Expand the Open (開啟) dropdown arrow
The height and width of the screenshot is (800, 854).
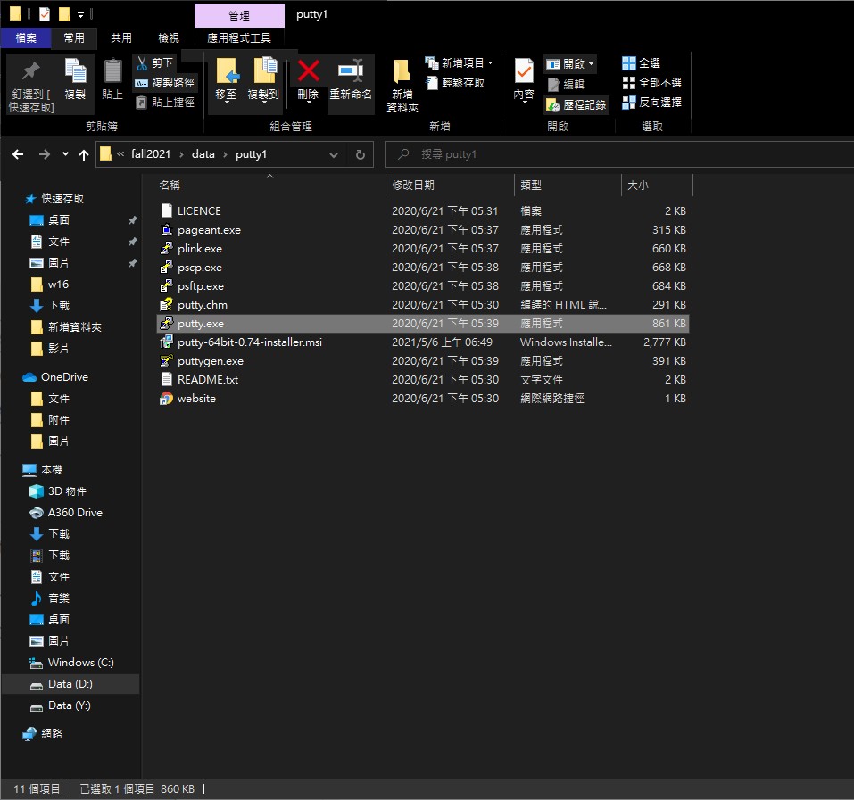591,64
